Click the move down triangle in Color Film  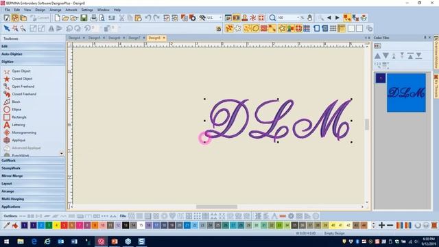click(385, 56)
